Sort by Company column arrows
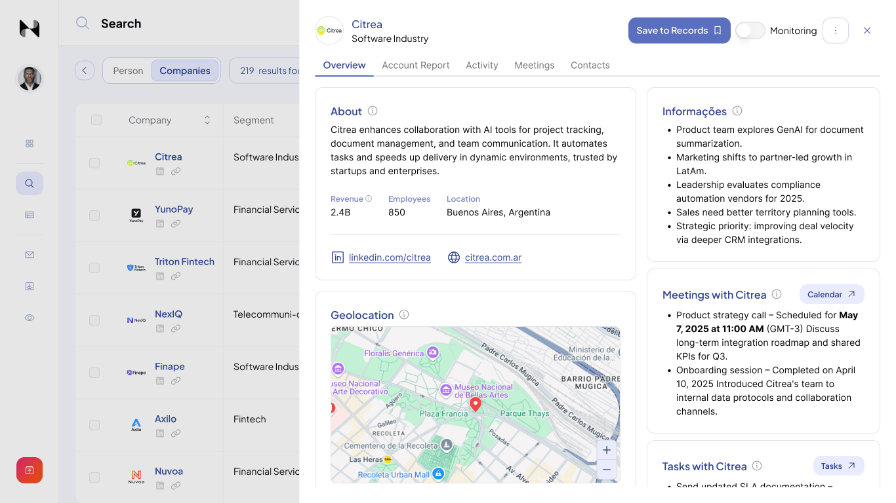The height and width of the screenshot is (503, 896). click(x=207, y=120)
